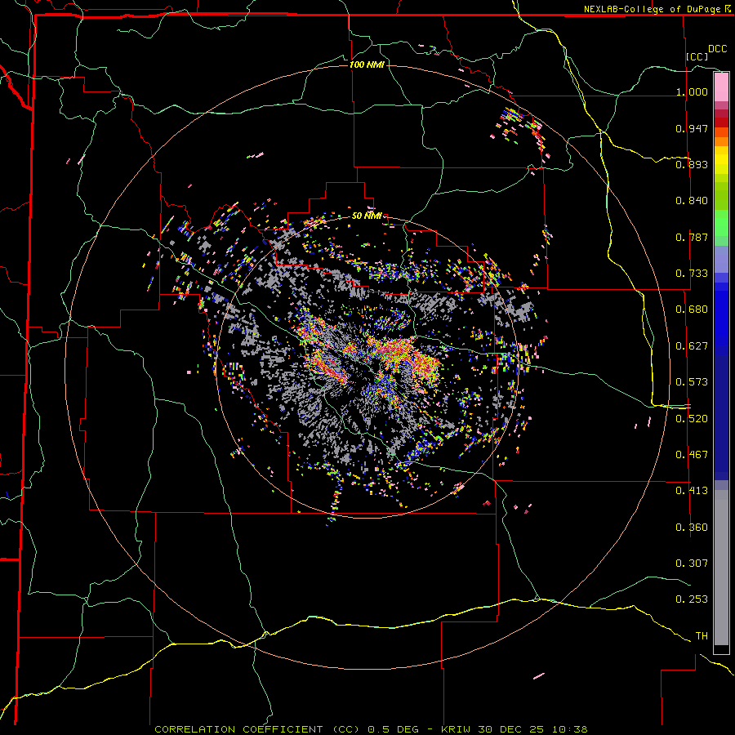Click the 0.307 legend value
735x735 pixels.
(692, 563)
